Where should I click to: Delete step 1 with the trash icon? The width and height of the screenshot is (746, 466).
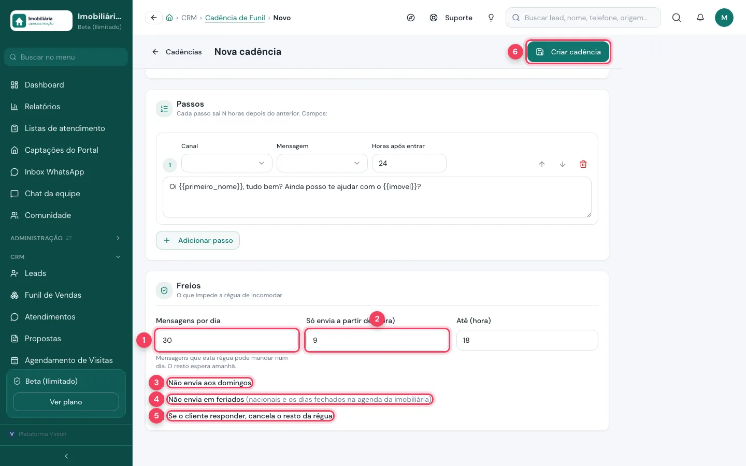tap(583, 164)
